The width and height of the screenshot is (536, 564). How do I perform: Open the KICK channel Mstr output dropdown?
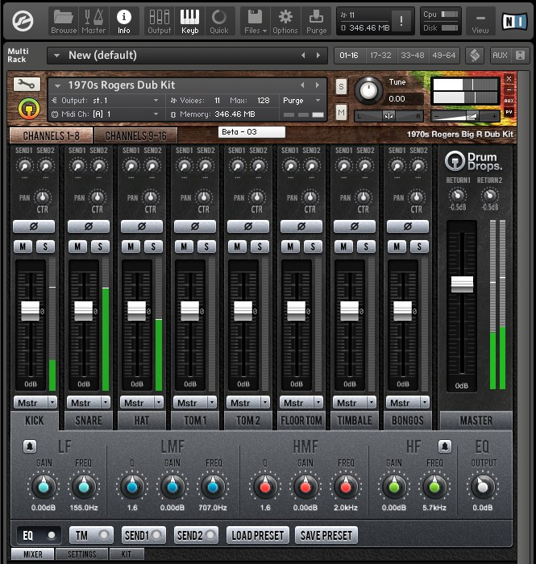(35, 402)
